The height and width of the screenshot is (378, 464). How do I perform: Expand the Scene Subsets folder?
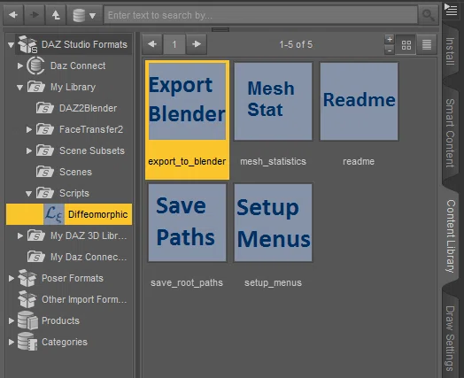tap(28, 150)
